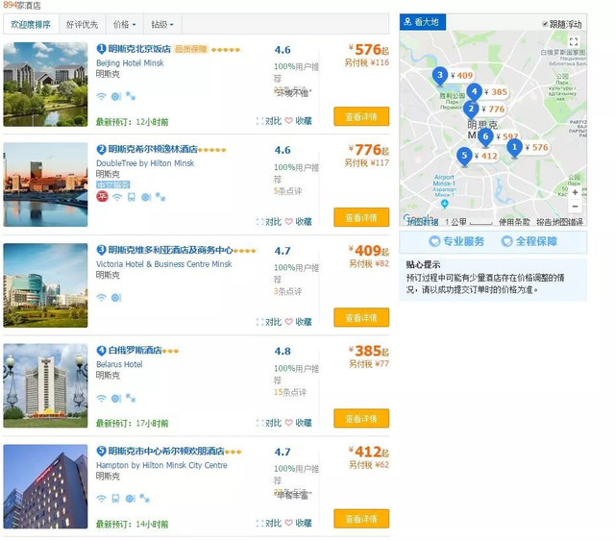615x540 pixels.
Task: Select the 欢迎度排序 sort tab
Action: [x=31, y=25]
